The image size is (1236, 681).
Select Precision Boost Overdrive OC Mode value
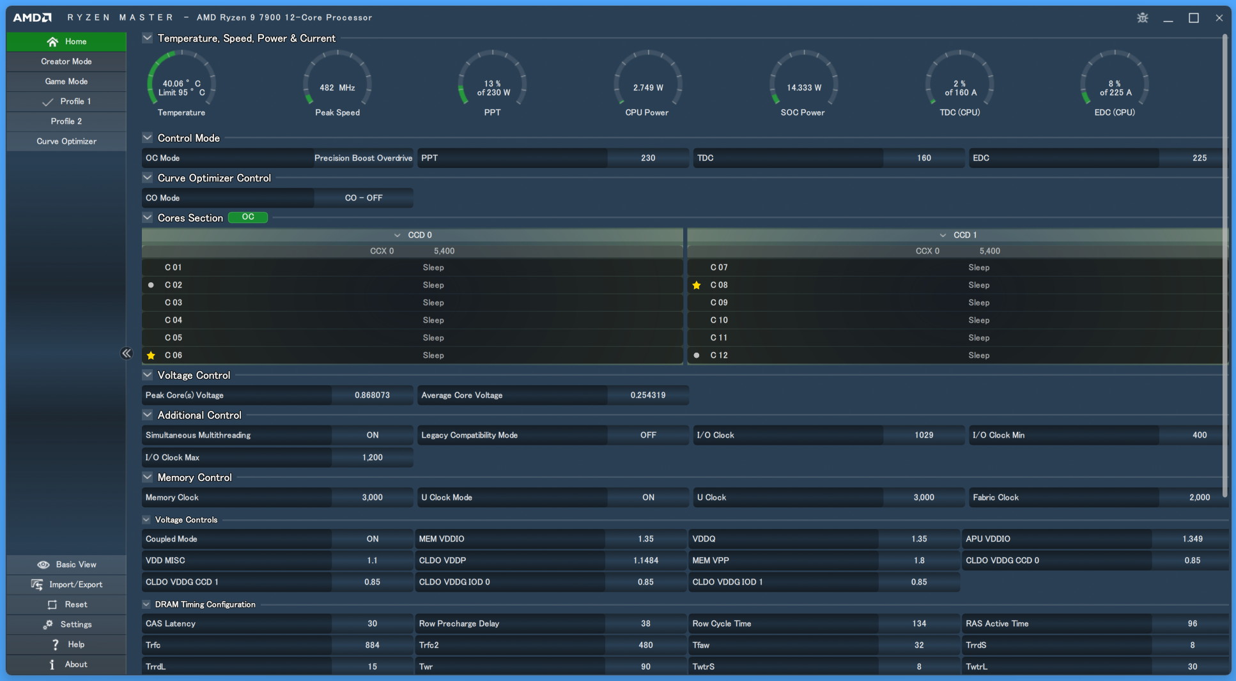coord(363,158)
